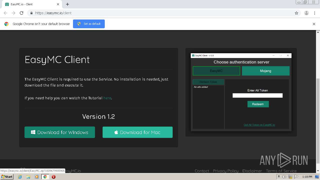320x180 pixels.
Task: Close the EasyMC.io - Client tab
Action: pyautogui.click(x=58, y=4)
